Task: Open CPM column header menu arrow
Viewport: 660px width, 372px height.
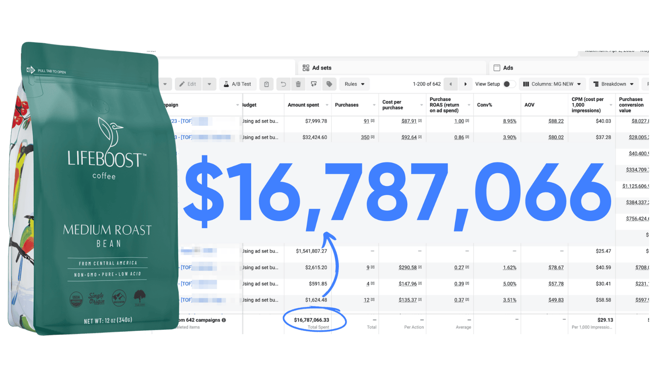Action: tap(611, 105)
